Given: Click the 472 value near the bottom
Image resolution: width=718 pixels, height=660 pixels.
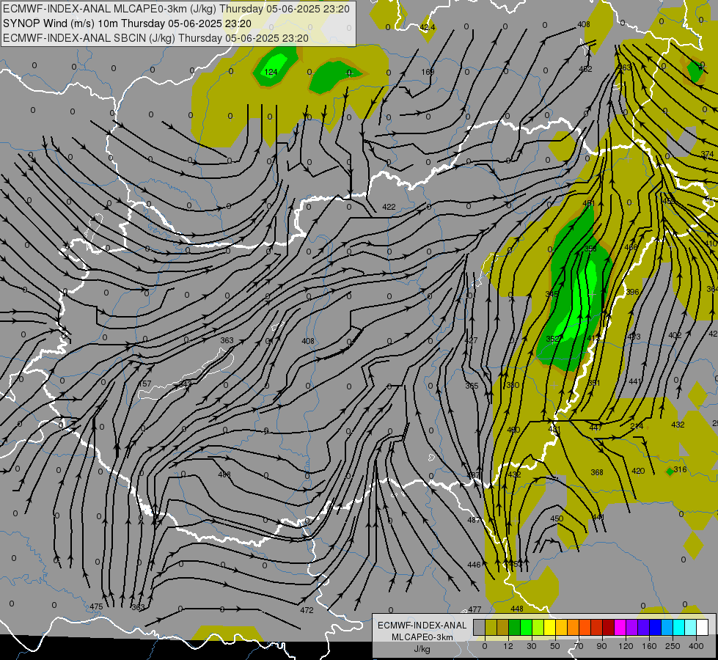Looking at the screenshot, I should 307,610.
